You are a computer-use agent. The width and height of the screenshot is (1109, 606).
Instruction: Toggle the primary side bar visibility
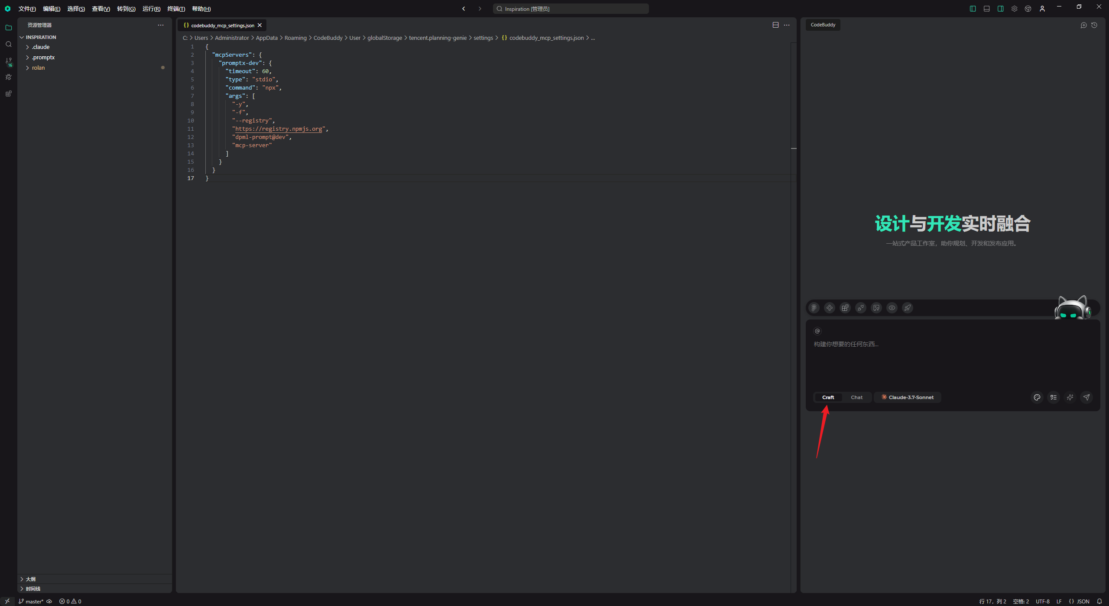973,9
